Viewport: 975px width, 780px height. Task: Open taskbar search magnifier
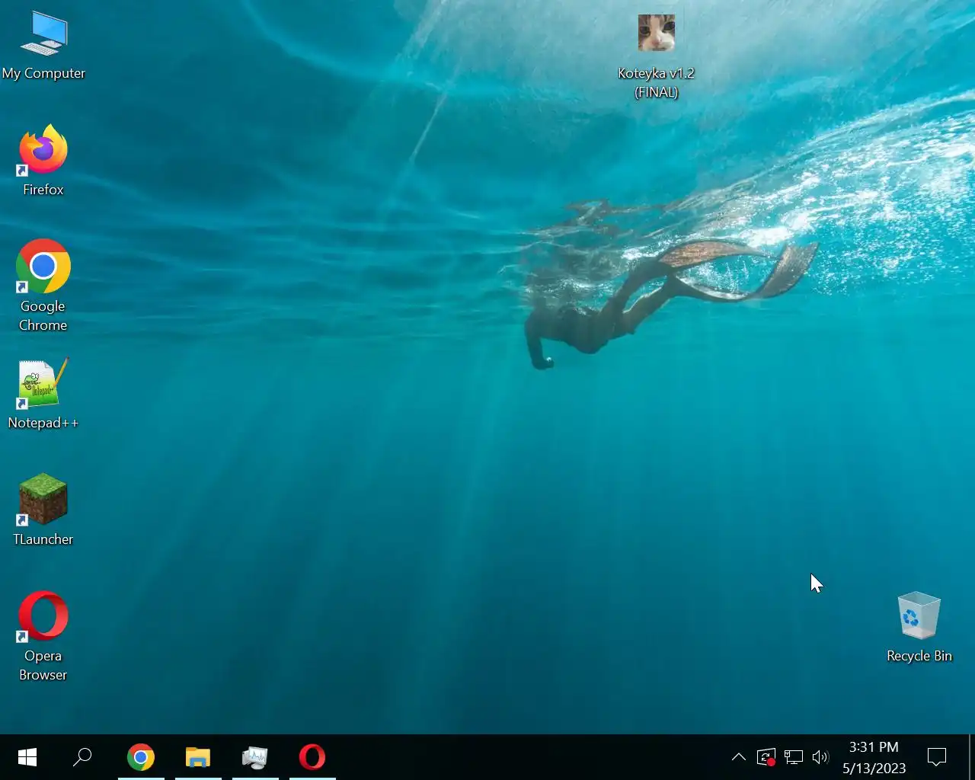[x=82, y=757]
